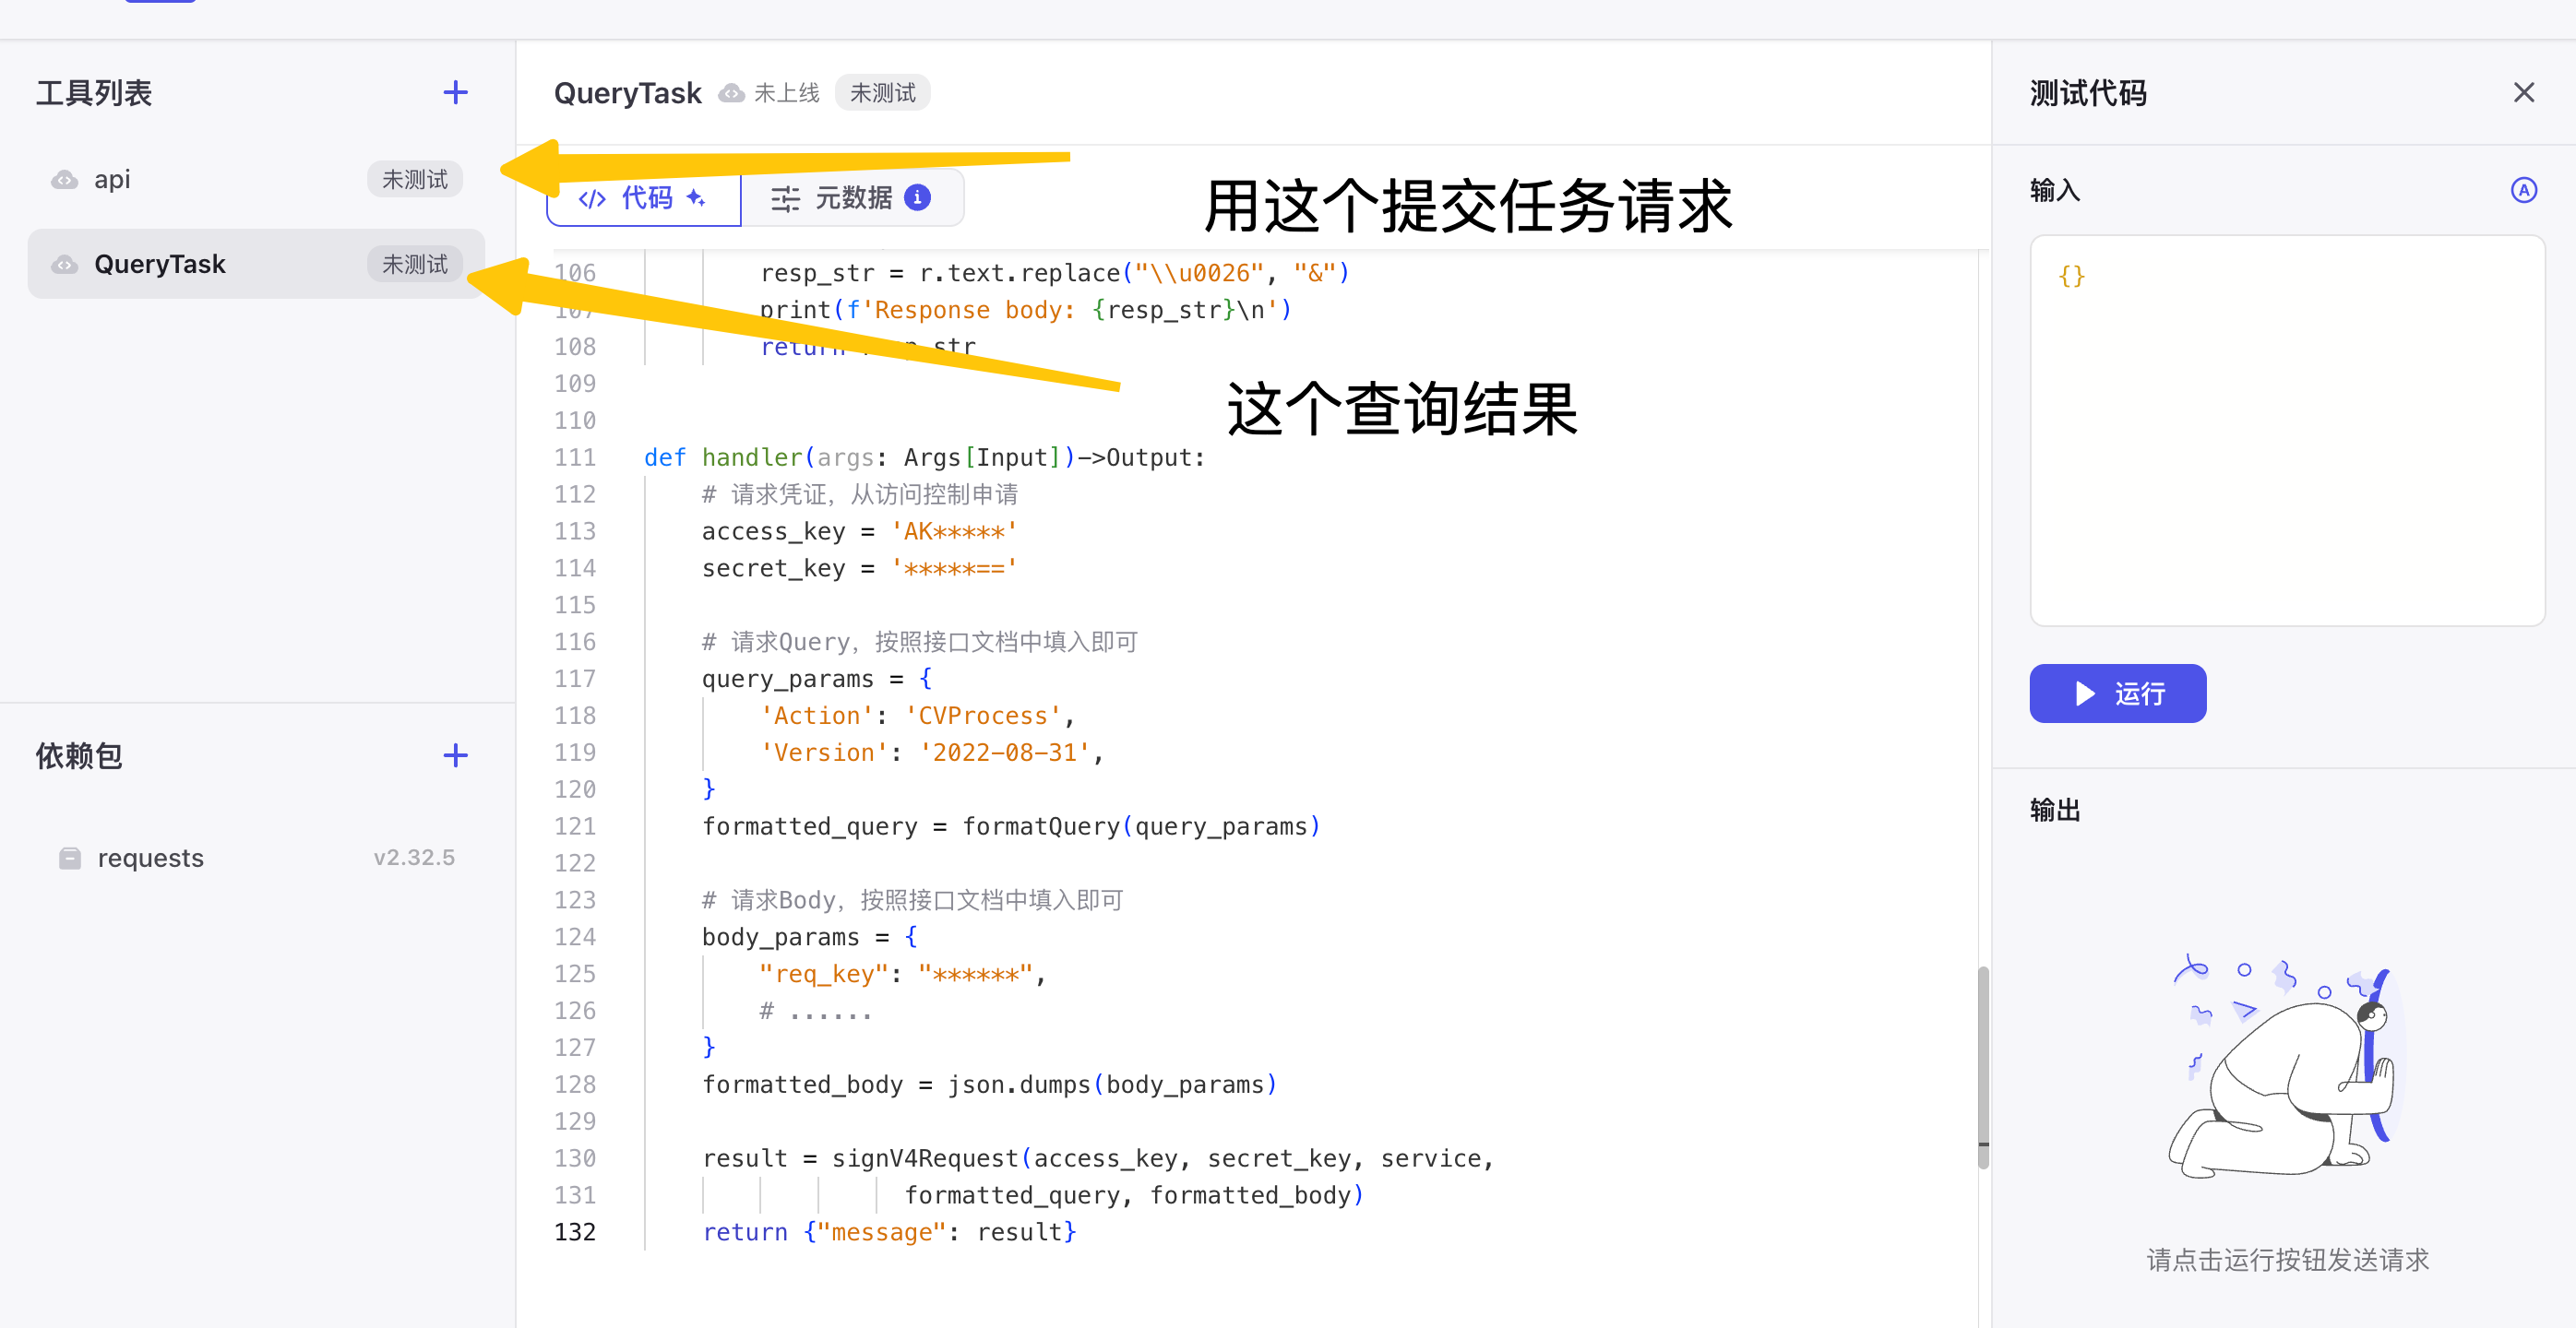The image size is (2576, 1328).
Task: Click the 未测试 badge in header
Action: point(882,93)
